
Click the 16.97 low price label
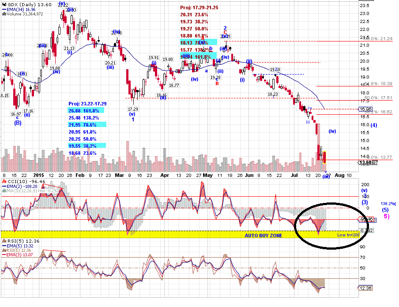15,113
